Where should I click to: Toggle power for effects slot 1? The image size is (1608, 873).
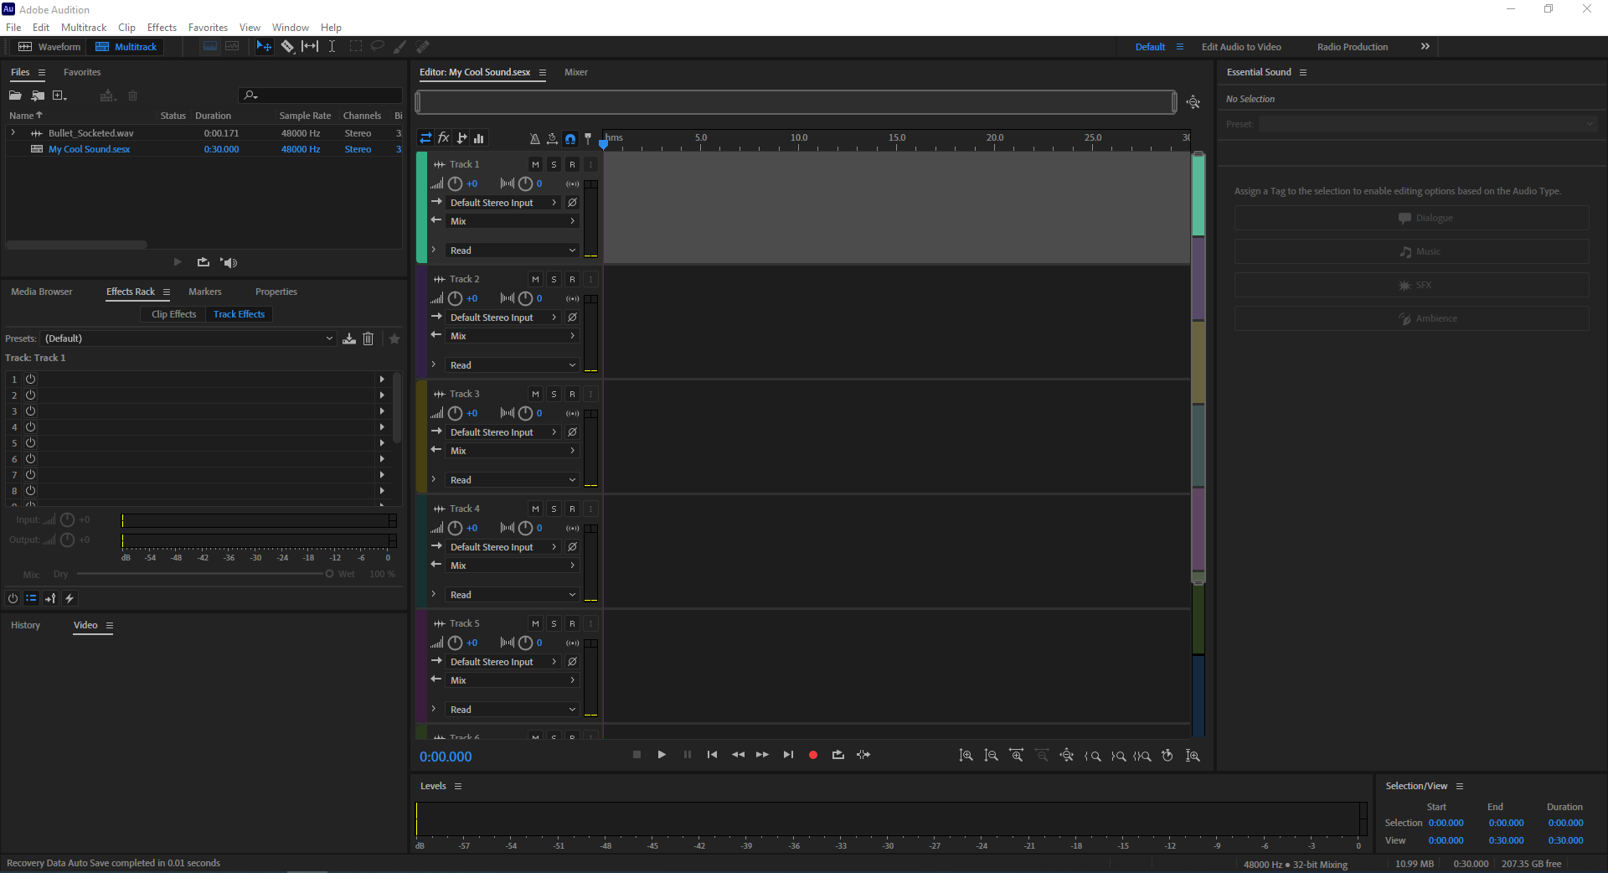point(30,380)
